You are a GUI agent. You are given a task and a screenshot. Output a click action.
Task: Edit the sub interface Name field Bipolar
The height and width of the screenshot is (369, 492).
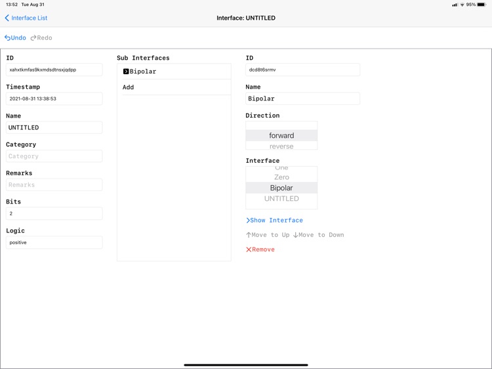302,98
